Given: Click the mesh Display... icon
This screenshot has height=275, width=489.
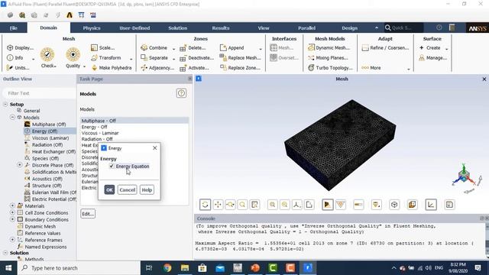Looking at the screenshot, I should 10,47.
